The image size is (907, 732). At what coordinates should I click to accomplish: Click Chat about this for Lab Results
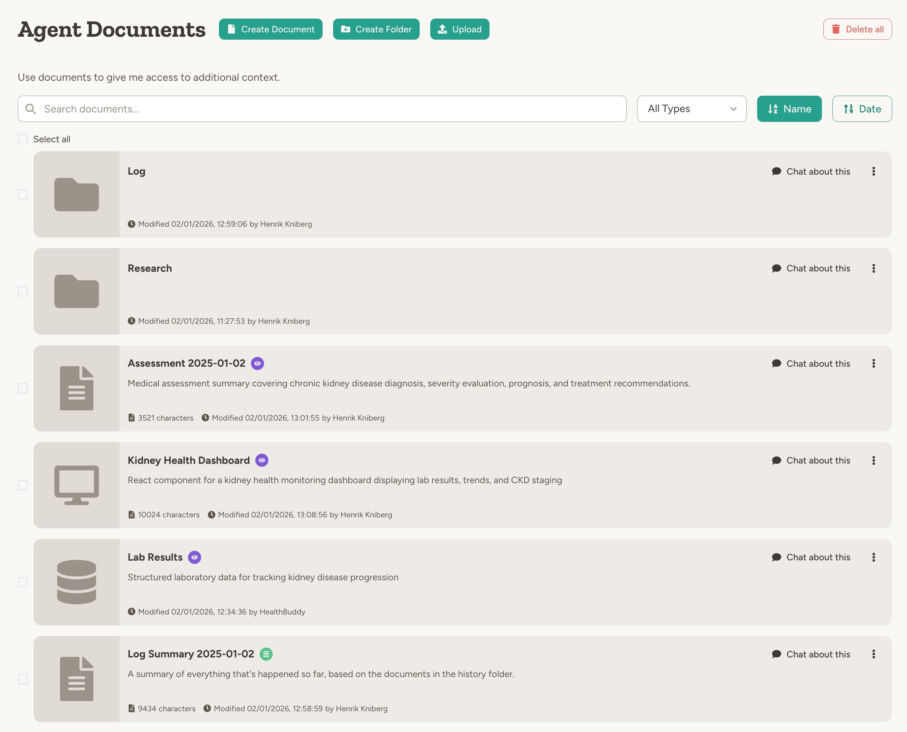(811, 557)
